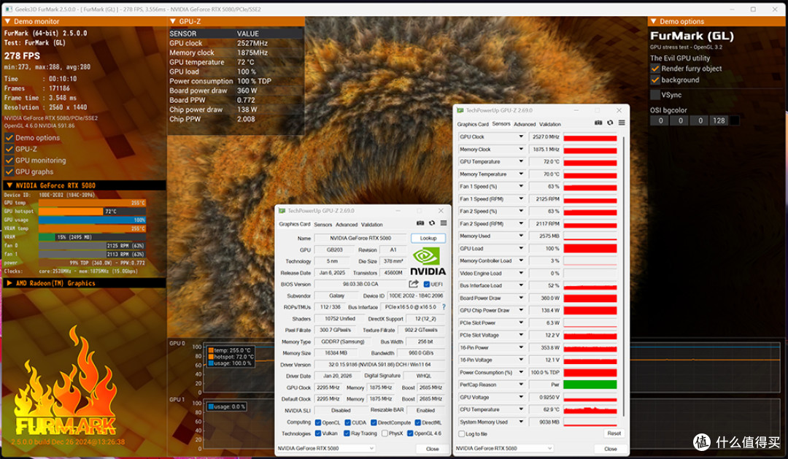
Task: Click OSI bgcolor alpha field showing 128
Action: pos(719,120)
